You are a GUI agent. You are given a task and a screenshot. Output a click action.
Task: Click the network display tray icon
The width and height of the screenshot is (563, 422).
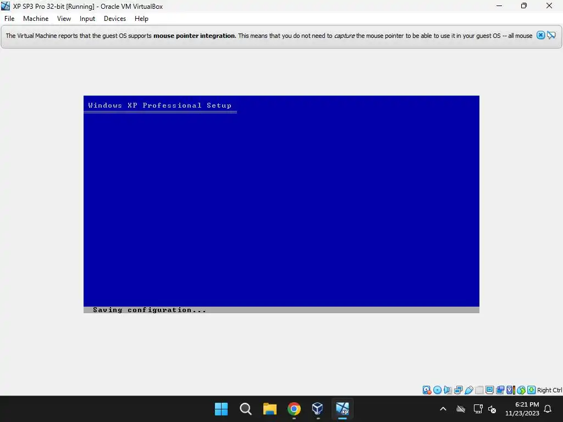coord(478,409)
